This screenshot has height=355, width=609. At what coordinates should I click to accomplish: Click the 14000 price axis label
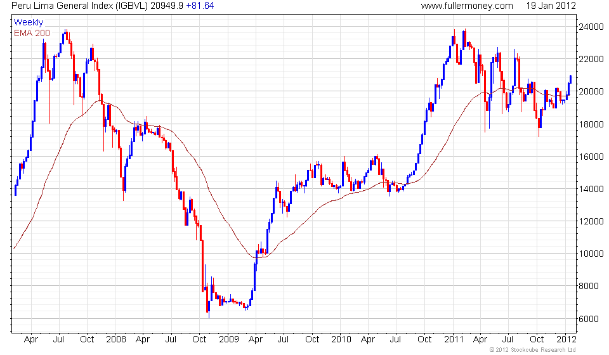(591, 189)
